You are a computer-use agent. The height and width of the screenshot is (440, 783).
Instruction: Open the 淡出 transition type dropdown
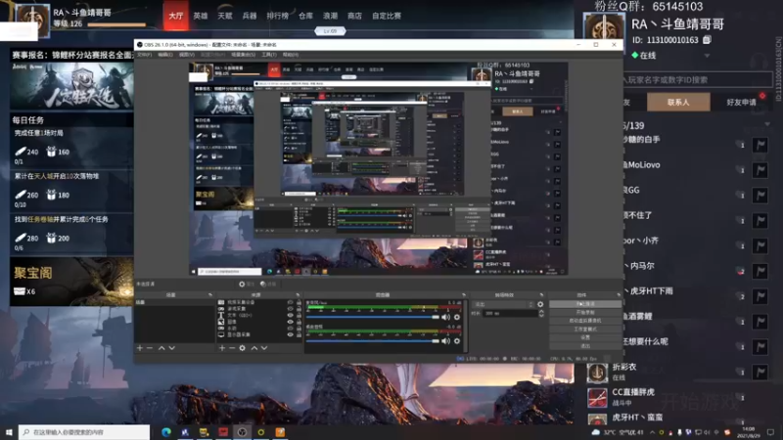point(504,304)
